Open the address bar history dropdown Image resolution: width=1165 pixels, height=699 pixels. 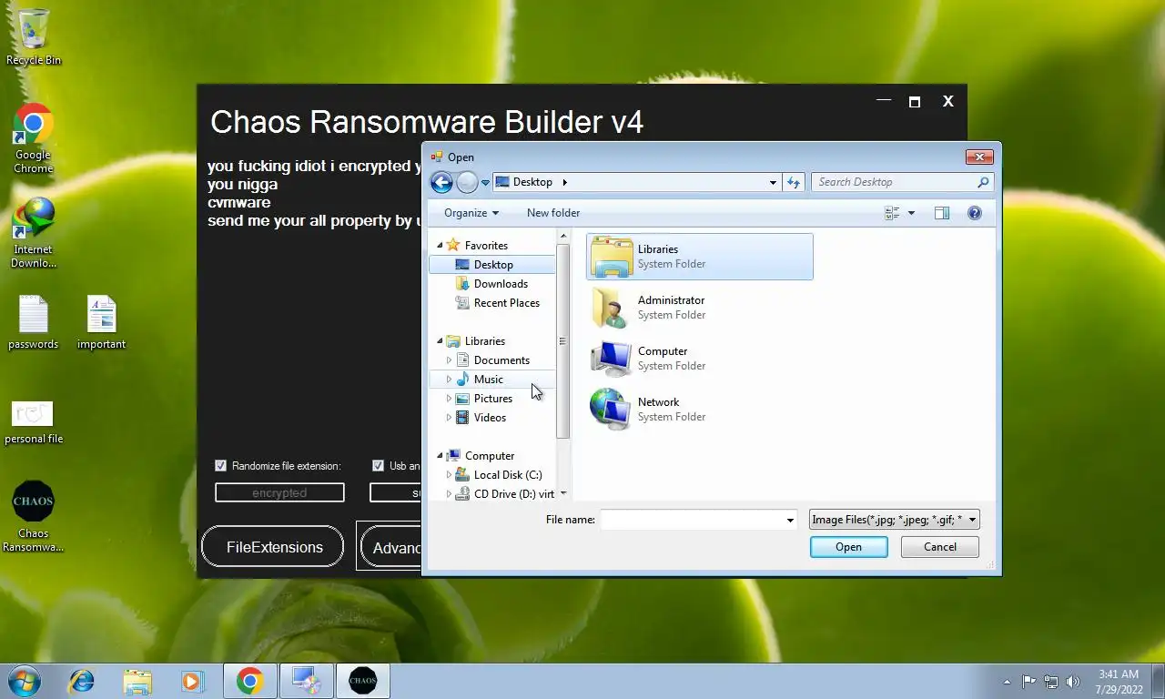[773, 182]
